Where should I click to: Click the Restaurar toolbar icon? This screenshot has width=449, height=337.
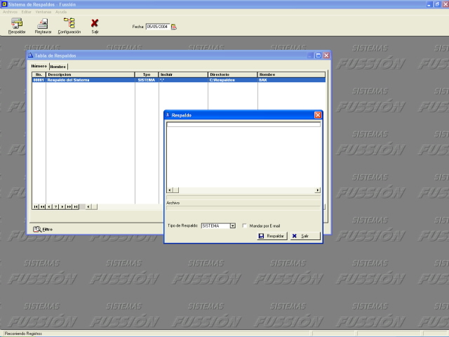click(43, 24)
